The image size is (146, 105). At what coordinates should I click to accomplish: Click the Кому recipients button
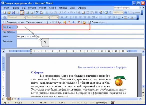coord(8,27)
